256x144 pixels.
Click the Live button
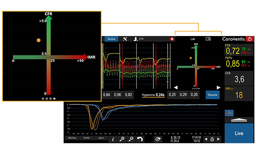click(239, 133)
